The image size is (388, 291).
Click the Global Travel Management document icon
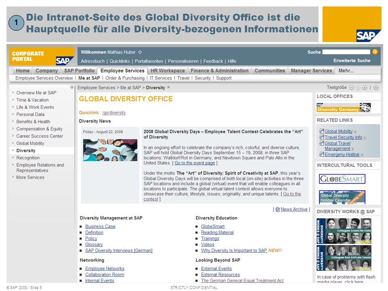(321, 143)
